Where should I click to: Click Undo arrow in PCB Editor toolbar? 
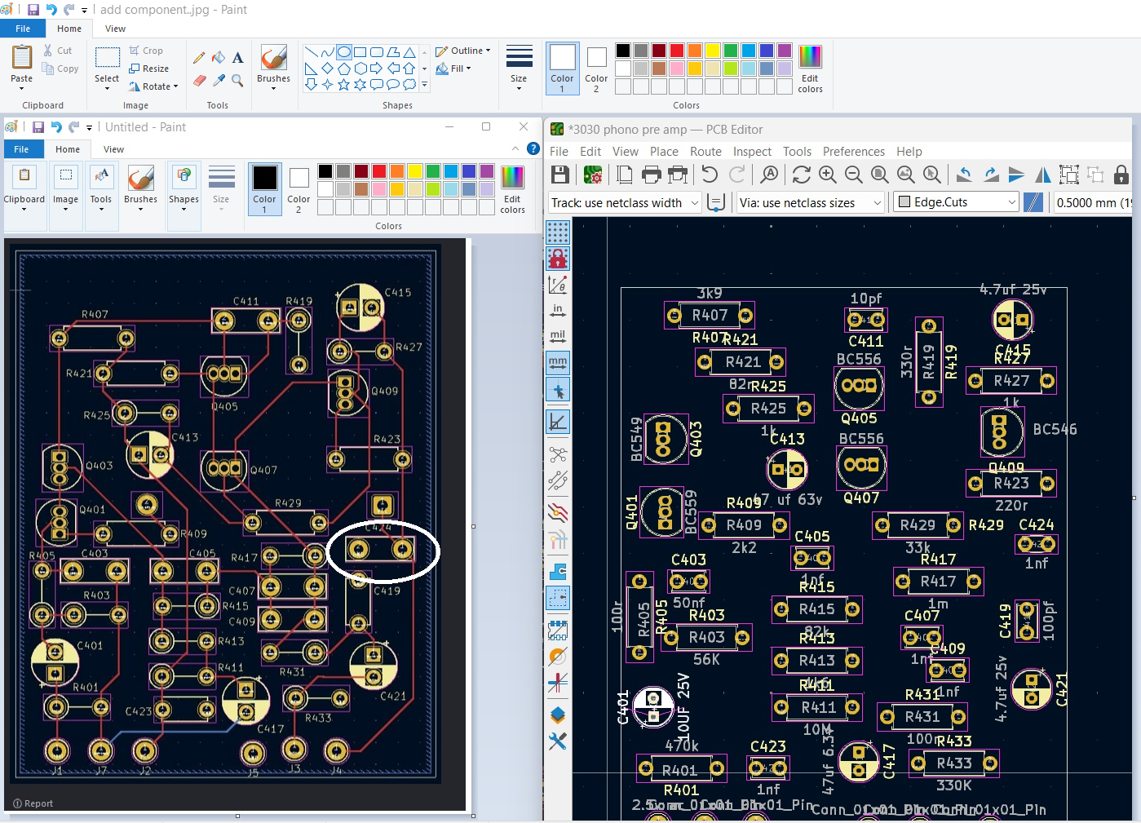[x=710, y=175]
